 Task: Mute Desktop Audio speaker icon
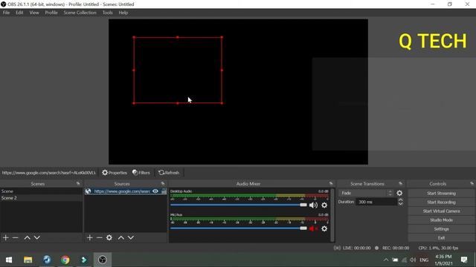pos(313,205)
